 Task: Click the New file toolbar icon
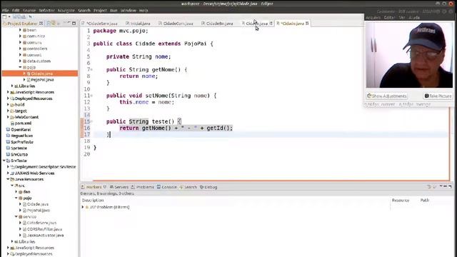pos(5,17)
